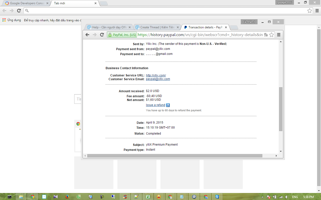
Task: Click the horizontal scroll-right arrow in PayPal window
Action: (x=276, y=156)
